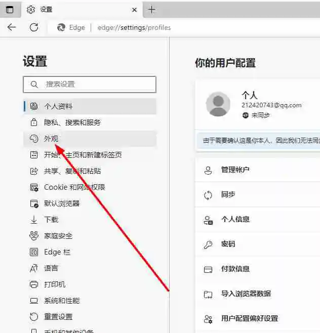The width and height of the screenshot is (320, 333).
Task: Open a new tab with the plus button
Action: click(151, 10)
